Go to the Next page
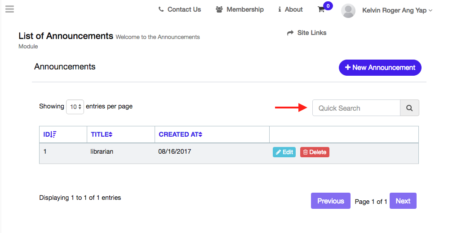This screenshot has width=453, height=233. coord(403,201)
